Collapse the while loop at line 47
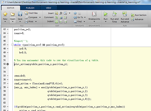 pyautogui.click(x=13, y=45)
